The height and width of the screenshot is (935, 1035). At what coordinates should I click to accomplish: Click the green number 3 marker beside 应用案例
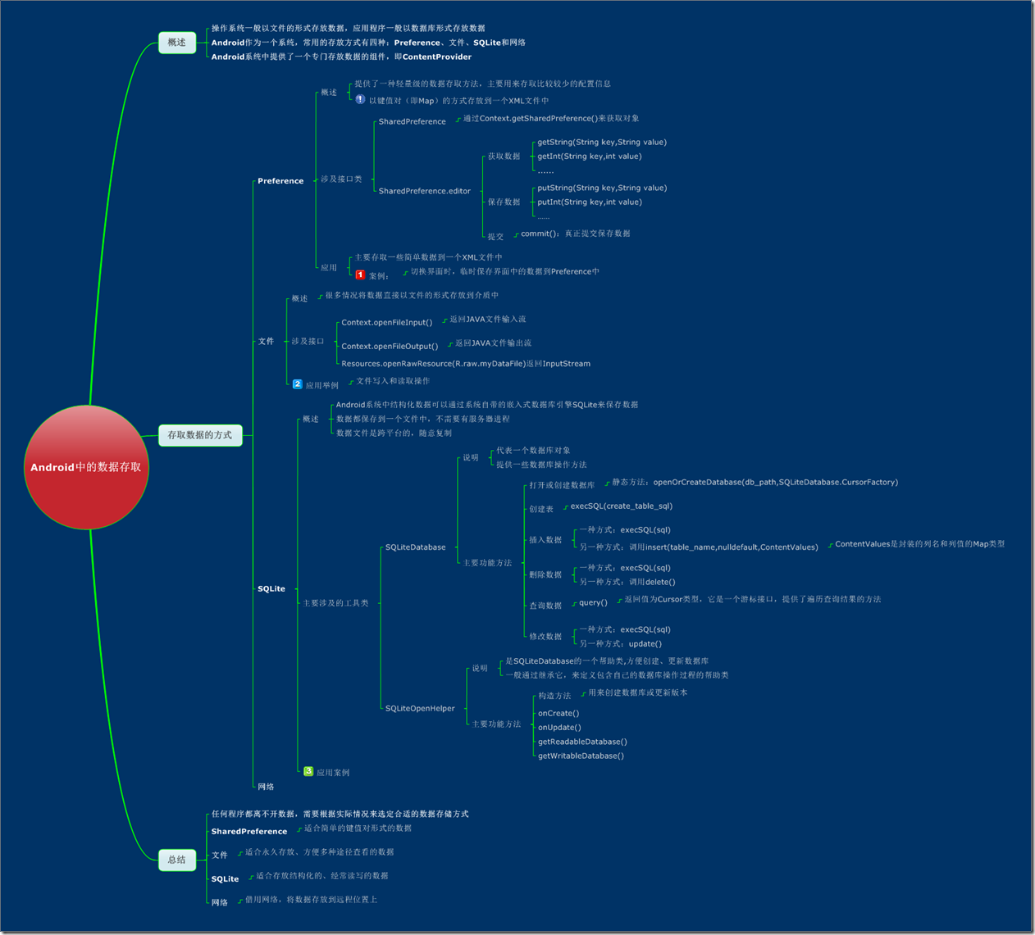tap(308, 771)
